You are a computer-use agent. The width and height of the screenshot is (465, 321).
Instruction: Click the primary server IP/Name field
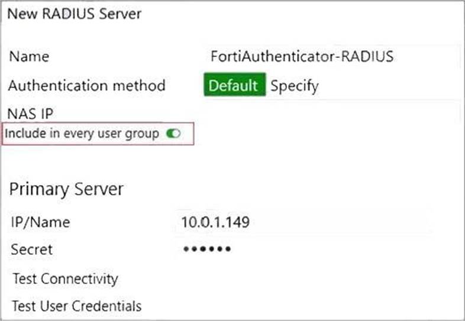click(x=302, y=223)
